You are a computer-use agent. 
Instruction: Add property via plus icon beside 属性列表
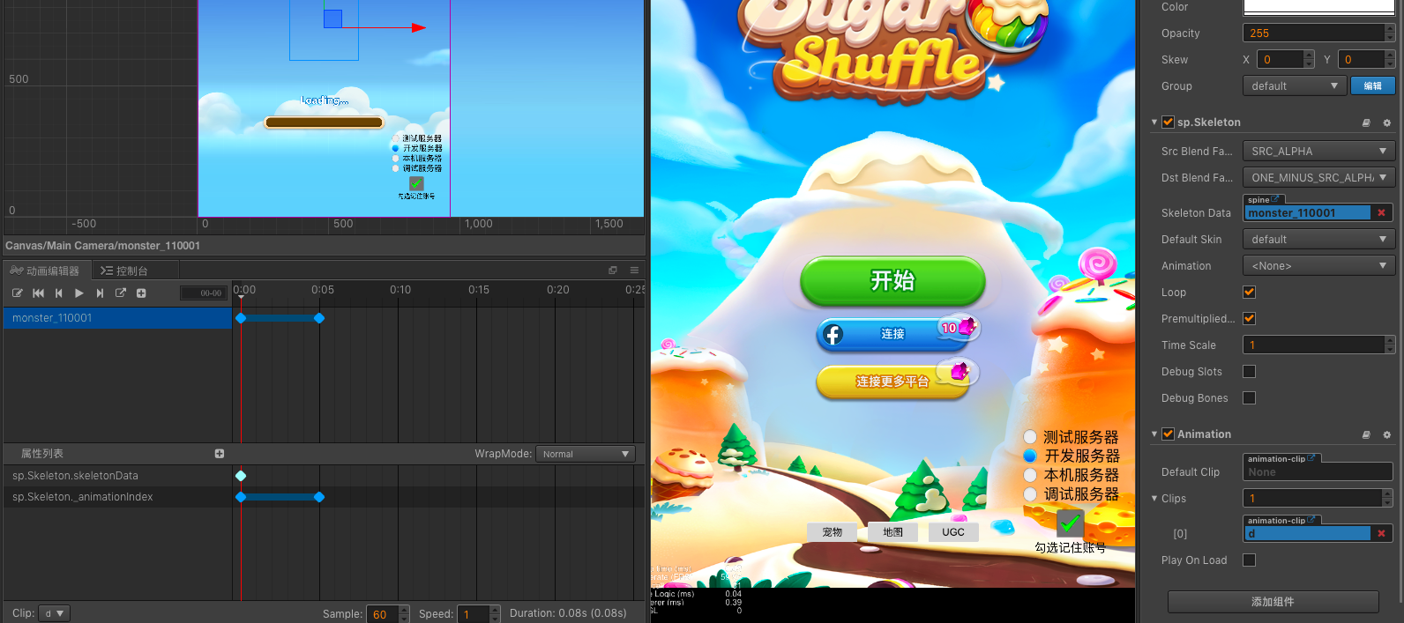[x=220, y=454]
